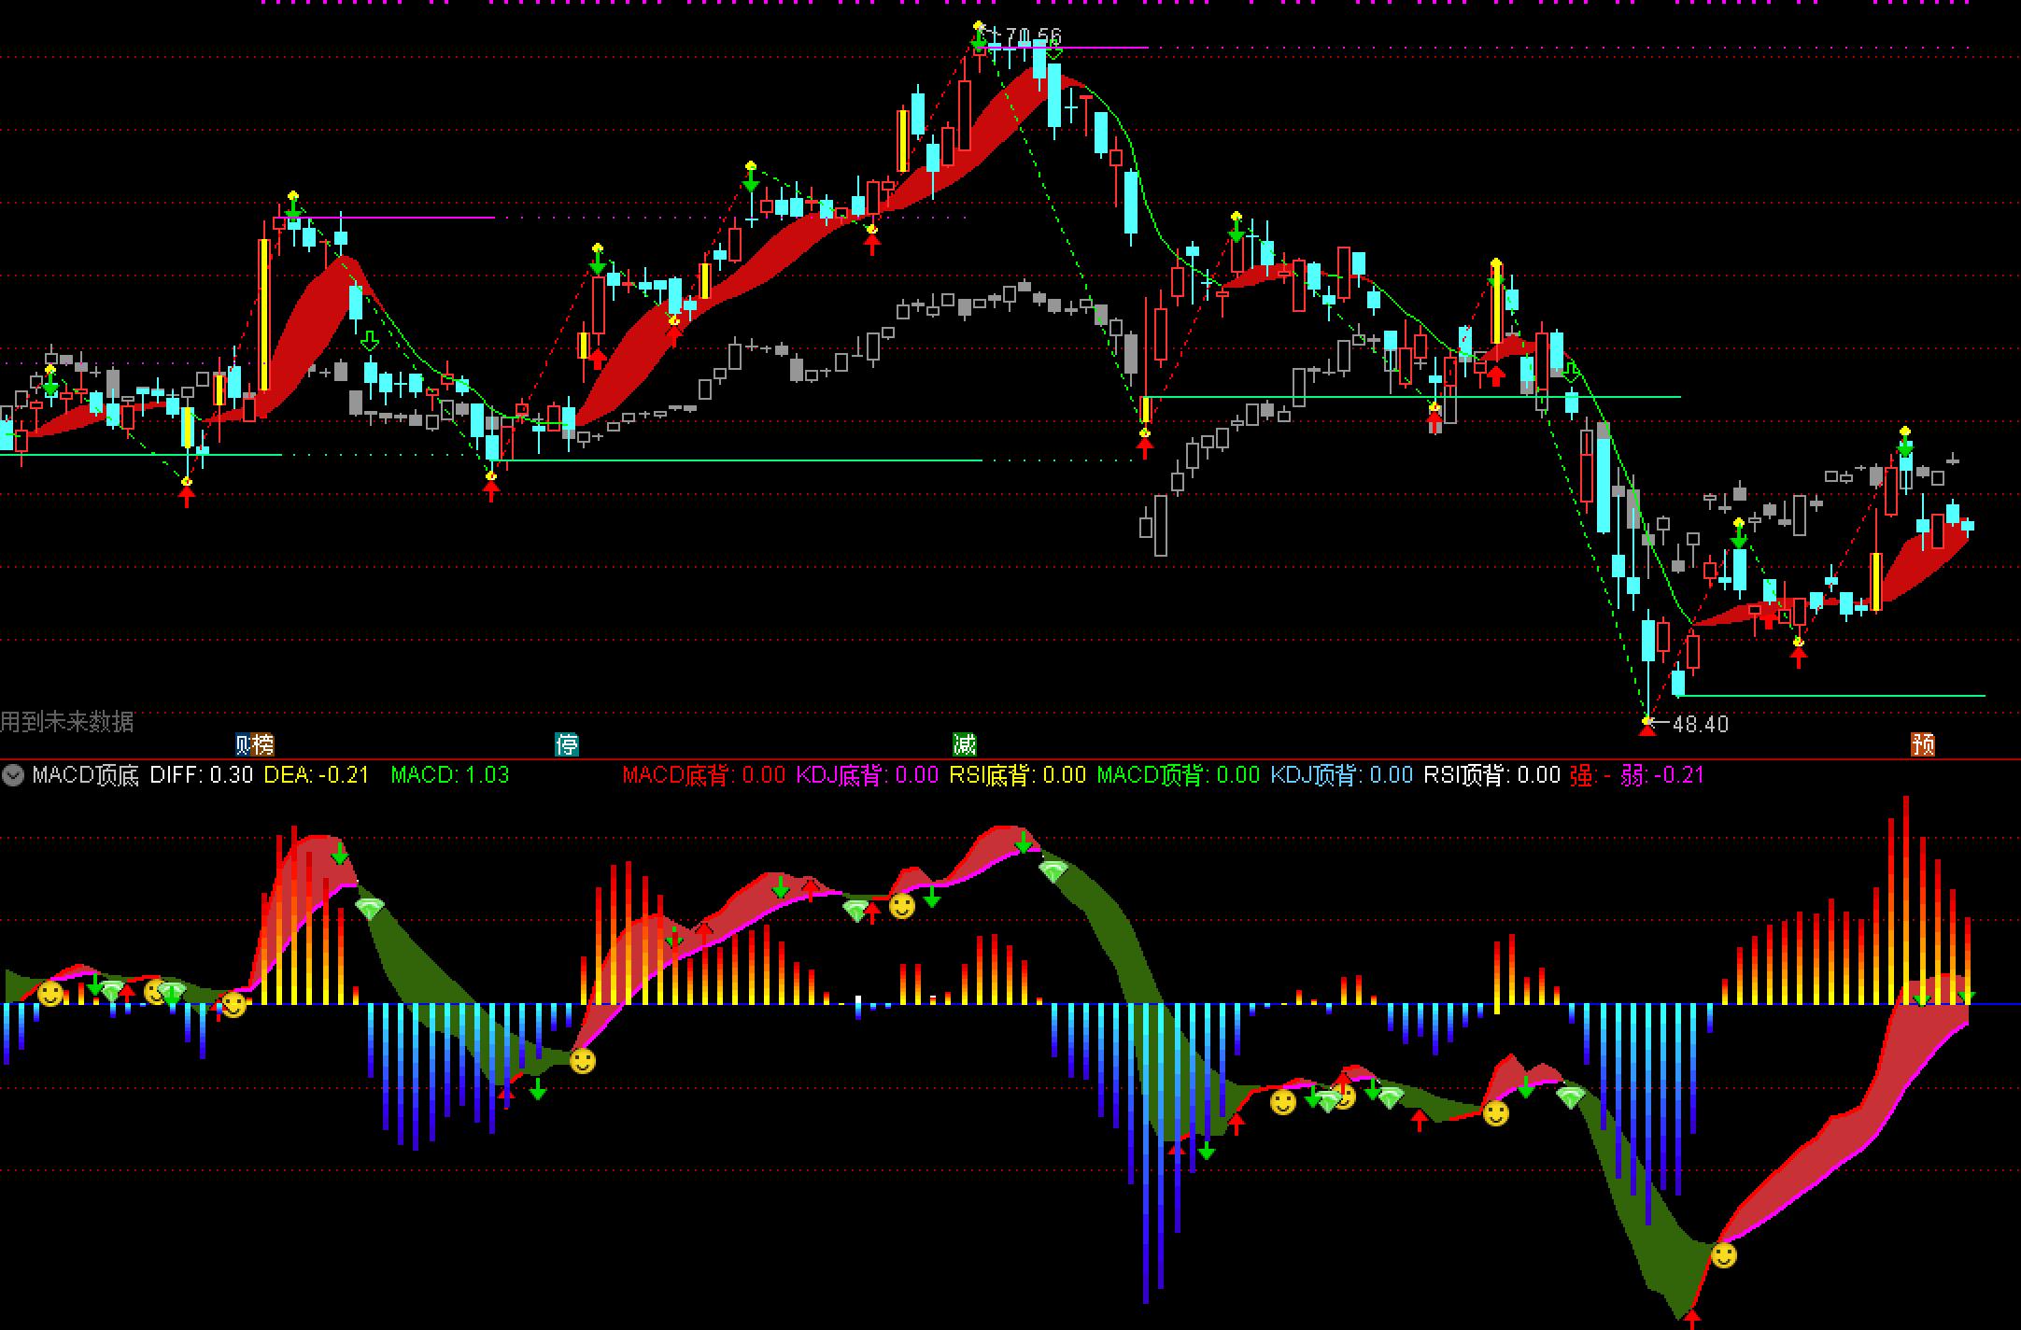Click the DIFF: 0.30 value label
This screenshot has width=2021, height=1330.
pyautogui.click(x=201, y=775)
